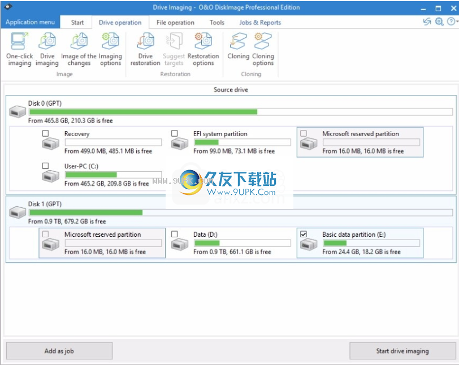The image size is (459, 365).
Task: Check the User-PC (C:) checkbox
Action: (x=45, y=166)
